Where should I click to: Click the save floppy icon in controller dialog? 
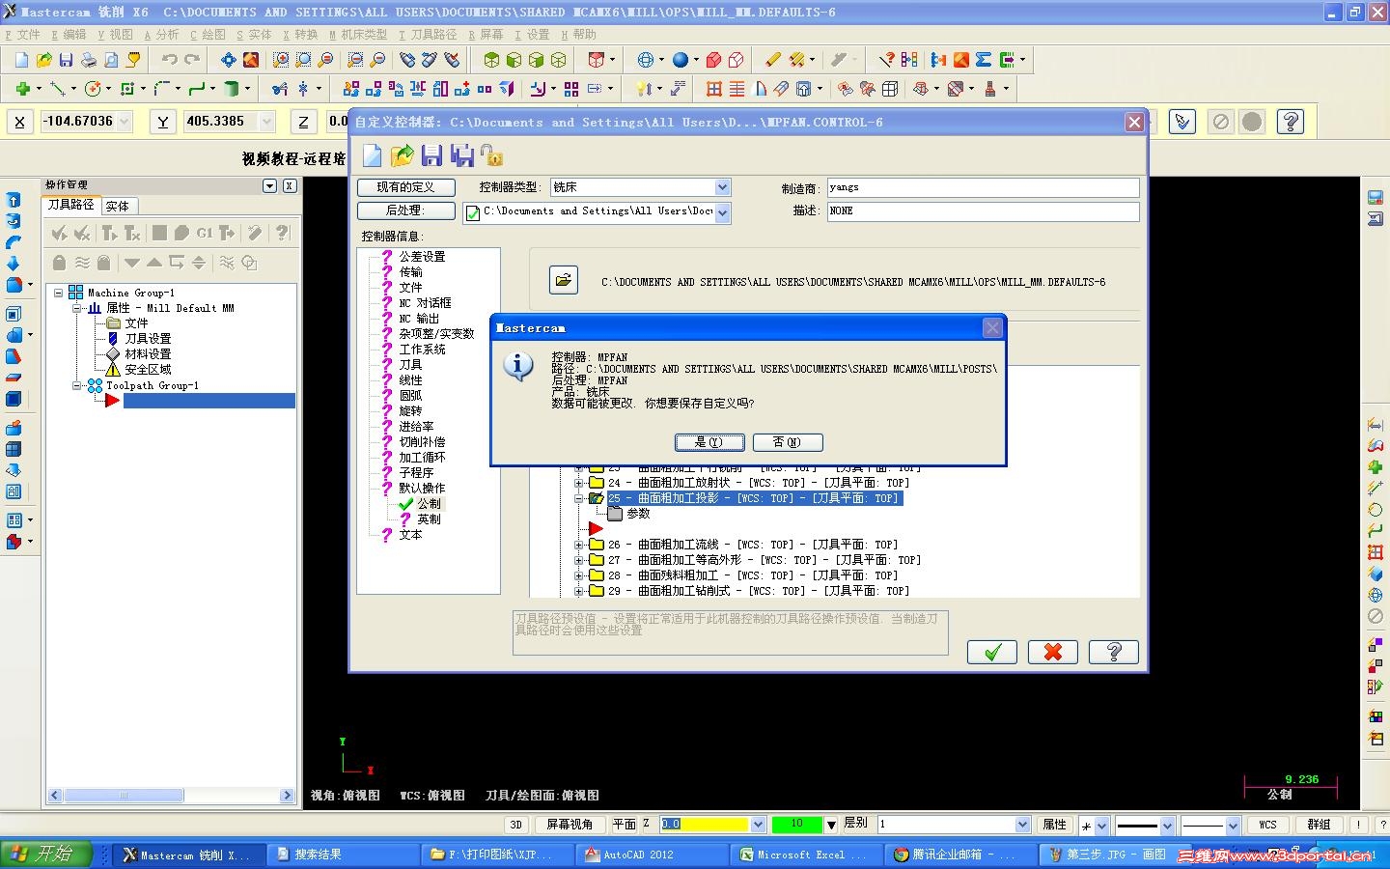click(431, 155)
